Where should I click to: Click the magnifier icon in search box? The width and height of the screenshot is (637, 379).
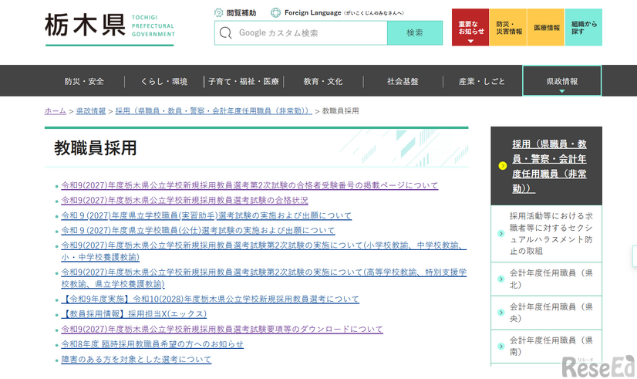pos(225,32)
